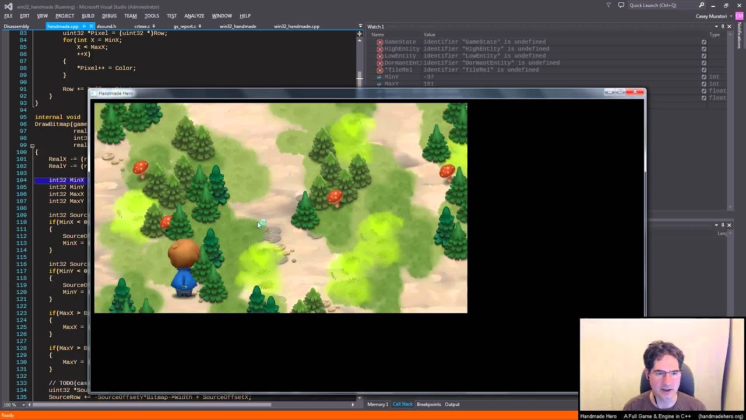This screenshot has height=420, width=746.
Task: Switch to the Breakpoints tab
Action: [428, 404]
